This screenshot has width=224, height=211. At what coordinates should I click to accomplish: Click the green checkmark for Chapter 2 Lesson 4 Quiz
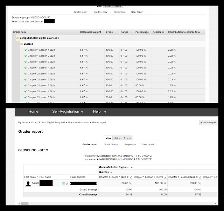pyautogui.click(x=26, y=92)
